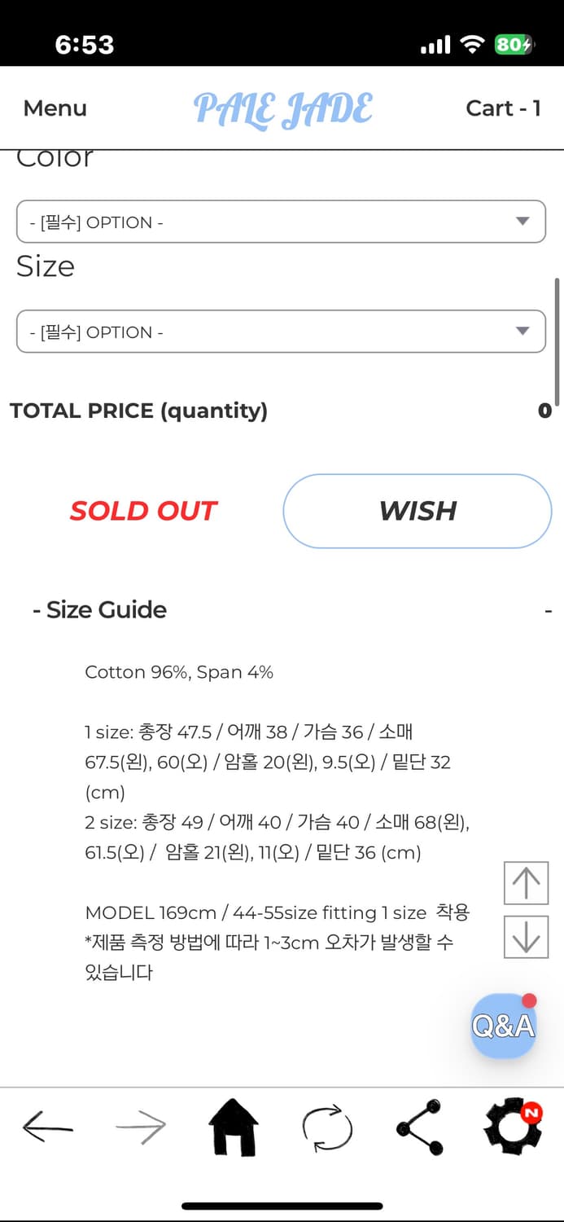Screen dimensions: 564x1222
Task: Open settings gear icon with notification badge
Action: (512, 1127)
